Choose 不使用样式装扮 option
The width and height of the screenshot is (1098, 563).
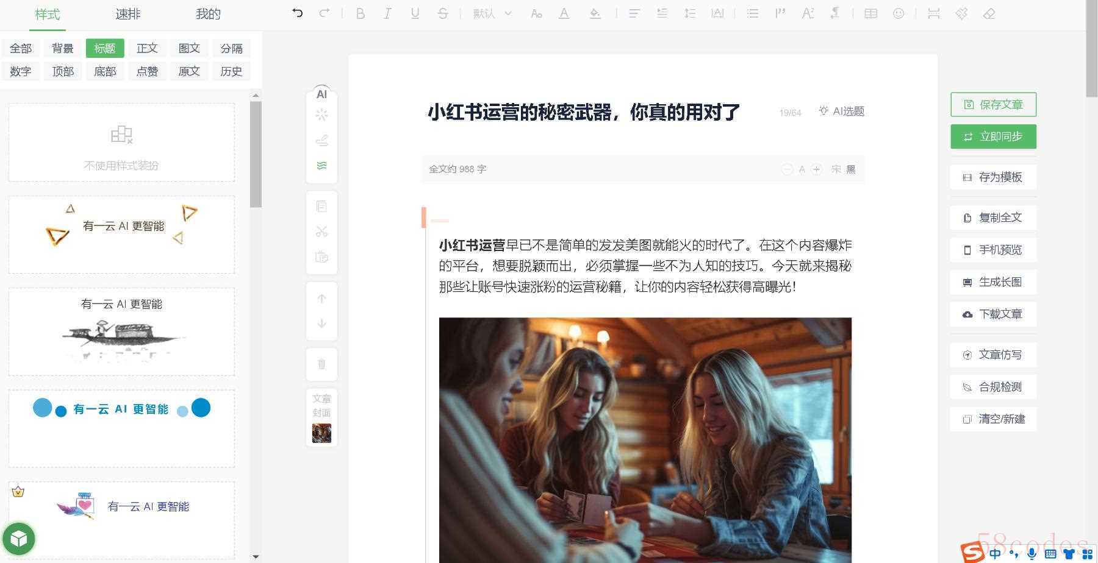pos(121,143)
